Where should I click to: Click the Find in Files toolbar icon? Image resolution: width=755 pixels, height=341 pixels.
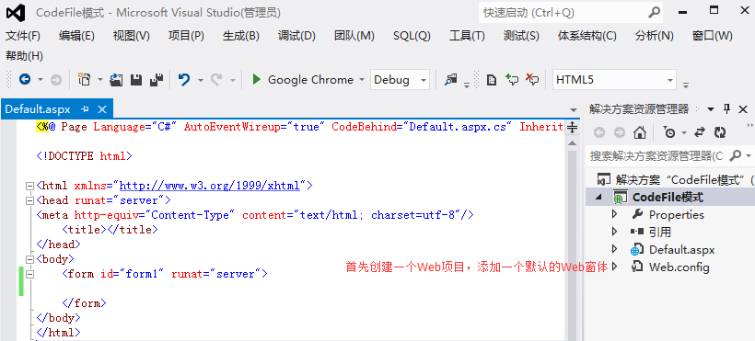[x=450, y=80]
